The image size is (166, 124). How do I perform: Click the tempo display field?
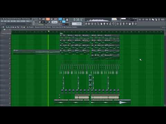point(55,22)
